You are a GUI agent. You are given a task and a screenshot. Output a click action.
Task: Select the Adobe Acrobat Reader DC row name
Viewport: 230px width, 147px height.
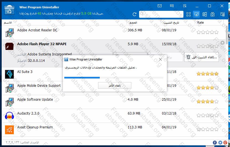(37, 30)
